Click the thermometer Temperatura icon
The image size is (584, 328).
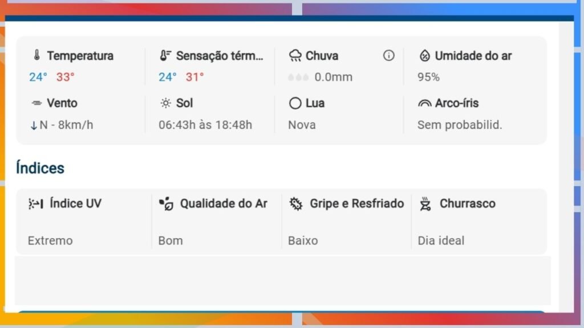36,56
